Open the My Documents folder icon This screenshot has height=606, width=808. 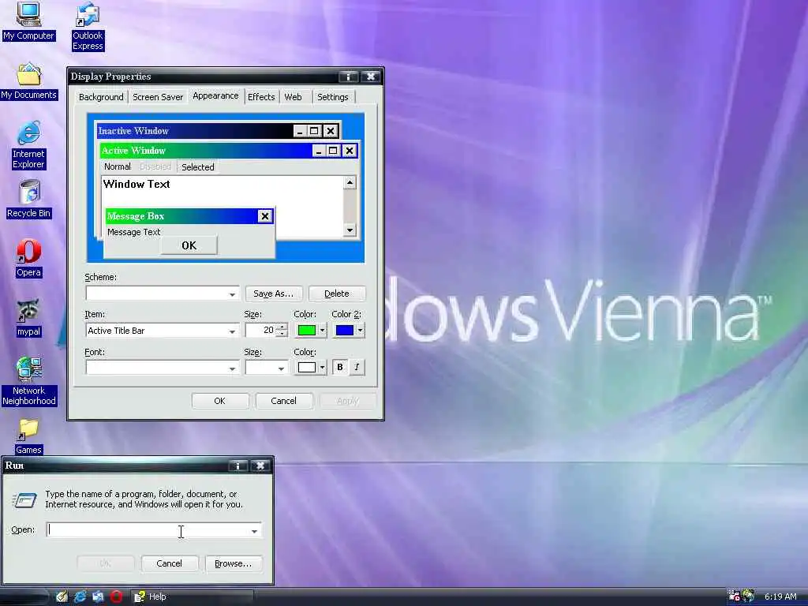(x=29, y=81)
